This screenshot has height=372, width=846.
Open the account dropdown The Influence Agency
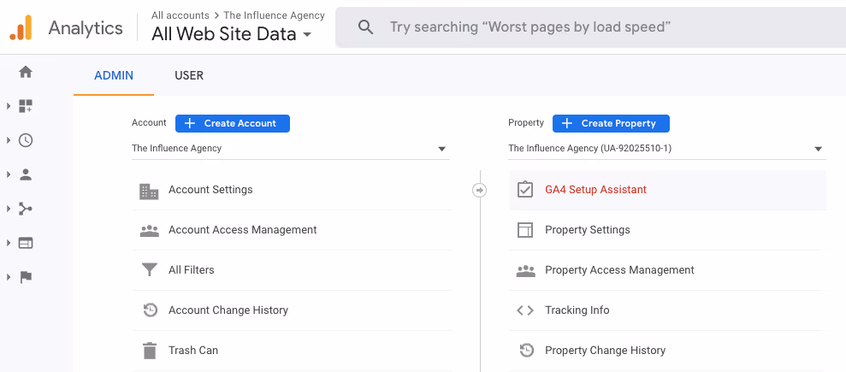pyautogui.click(x=290, y=148)
